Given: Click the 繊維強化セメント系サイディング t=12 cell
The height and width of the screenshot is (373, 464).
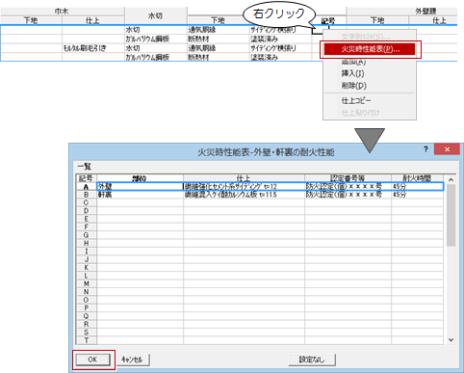Looking at the screenshot, I should [244, 187].
